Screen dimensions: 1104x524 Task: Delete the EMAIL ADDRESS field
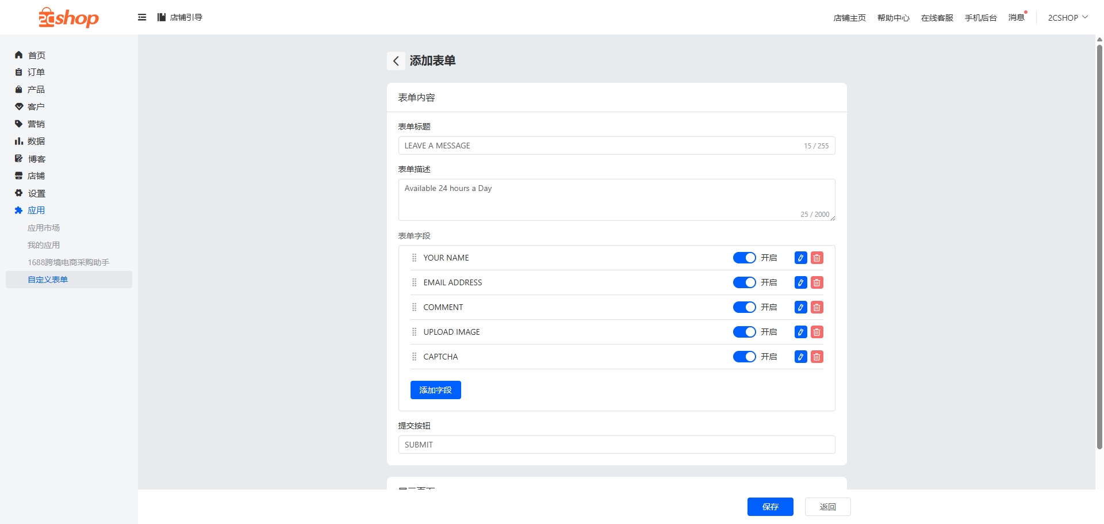coord(816,282)
